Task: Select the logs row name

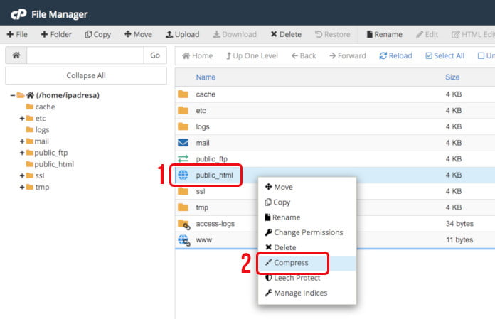Action: [203, 126]
